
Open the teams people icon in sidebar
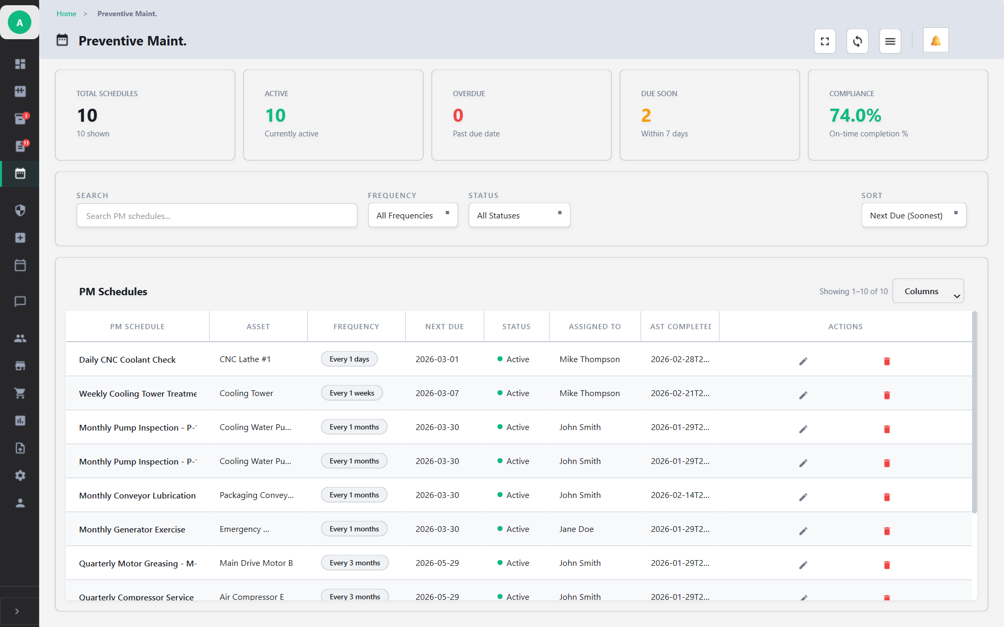(x=20, y=338)
